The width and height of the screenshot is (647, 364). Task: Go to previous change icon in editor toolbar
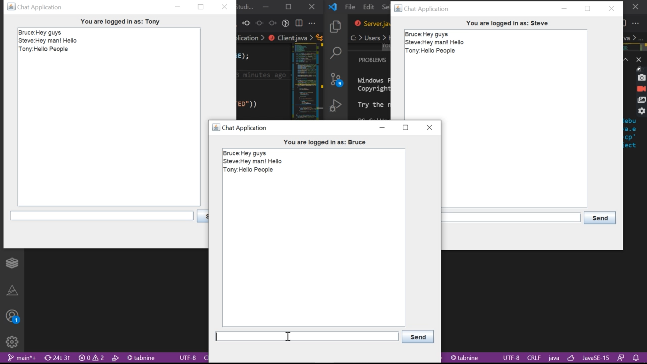click(x=246, y=23)
